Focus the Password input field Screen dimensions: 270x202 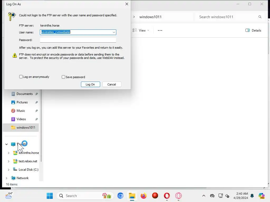(78, 40)
